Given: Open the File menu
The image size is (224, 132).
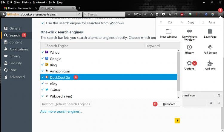Looking at the screenshot, I should 3,2.
